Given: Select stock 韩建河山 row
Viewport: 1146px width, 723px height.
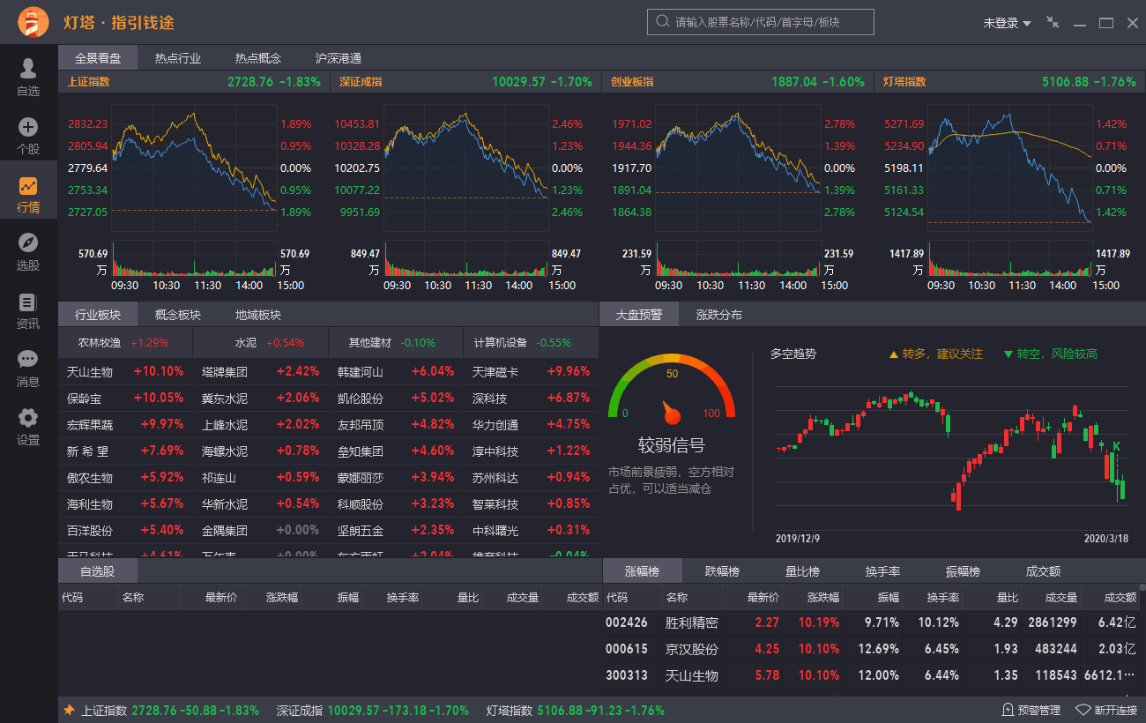Looking at the screenshot, I should (395, 372).
